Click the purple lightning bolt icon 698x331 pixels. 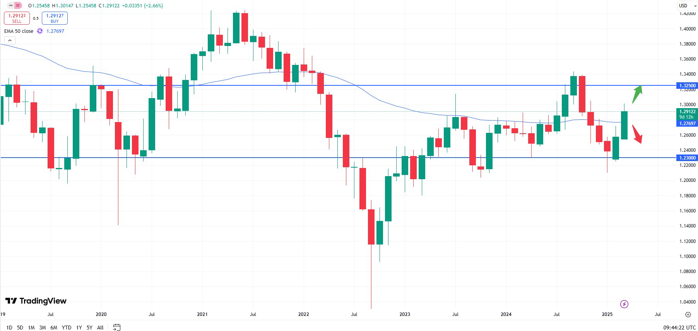(x=624, y=304)
